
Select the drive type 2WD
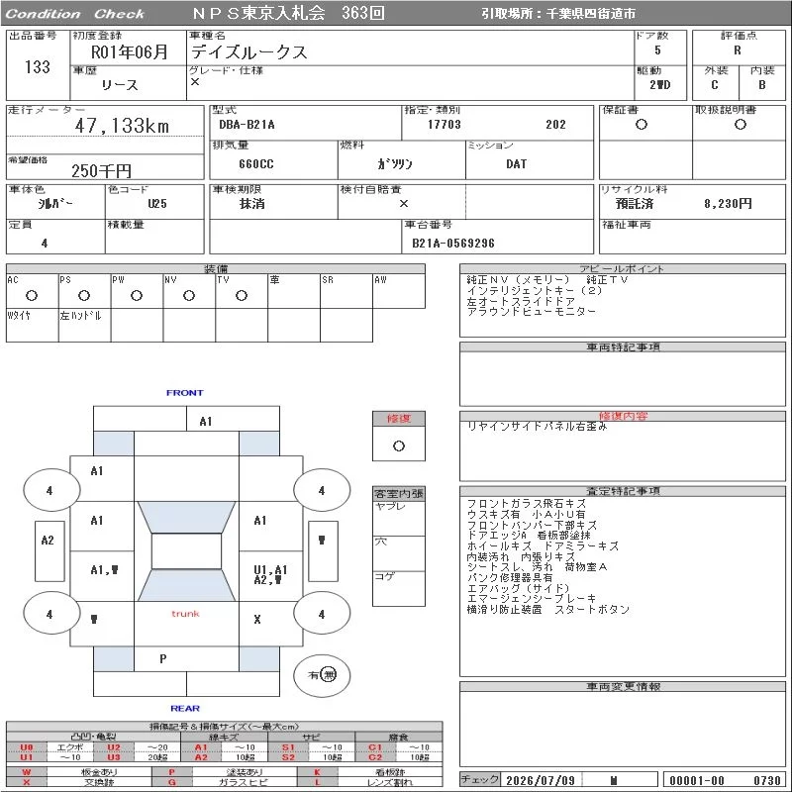[660, 85]
